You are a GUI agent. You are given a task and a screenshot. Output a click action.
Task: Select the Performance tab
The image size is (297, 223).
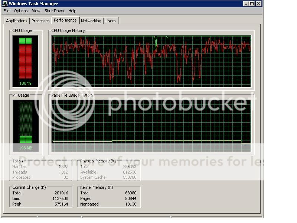click(x=65, y=20)
